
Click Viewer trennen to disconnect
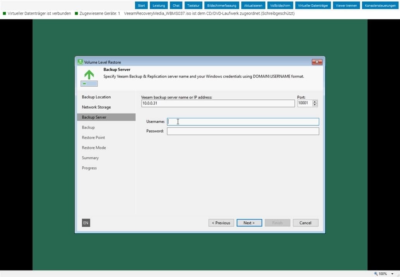347,5
